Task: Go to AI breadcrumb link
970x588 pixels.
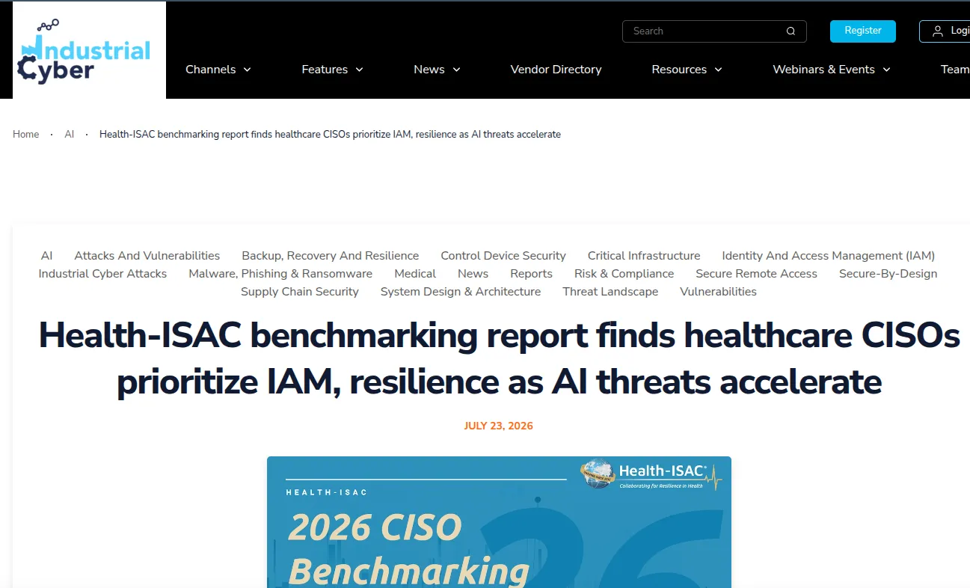Action: [x=70, y=135]
